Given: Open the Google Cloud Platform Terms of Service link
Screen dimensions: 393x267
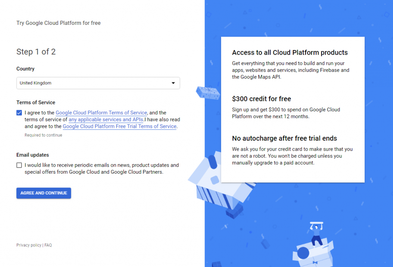Looking at the screenshot, I should coord(101,112).
